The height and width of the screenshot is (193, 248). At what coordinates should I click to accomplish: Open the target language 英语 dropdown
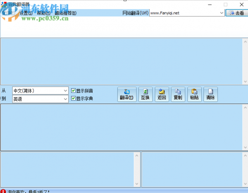(65, 99)
